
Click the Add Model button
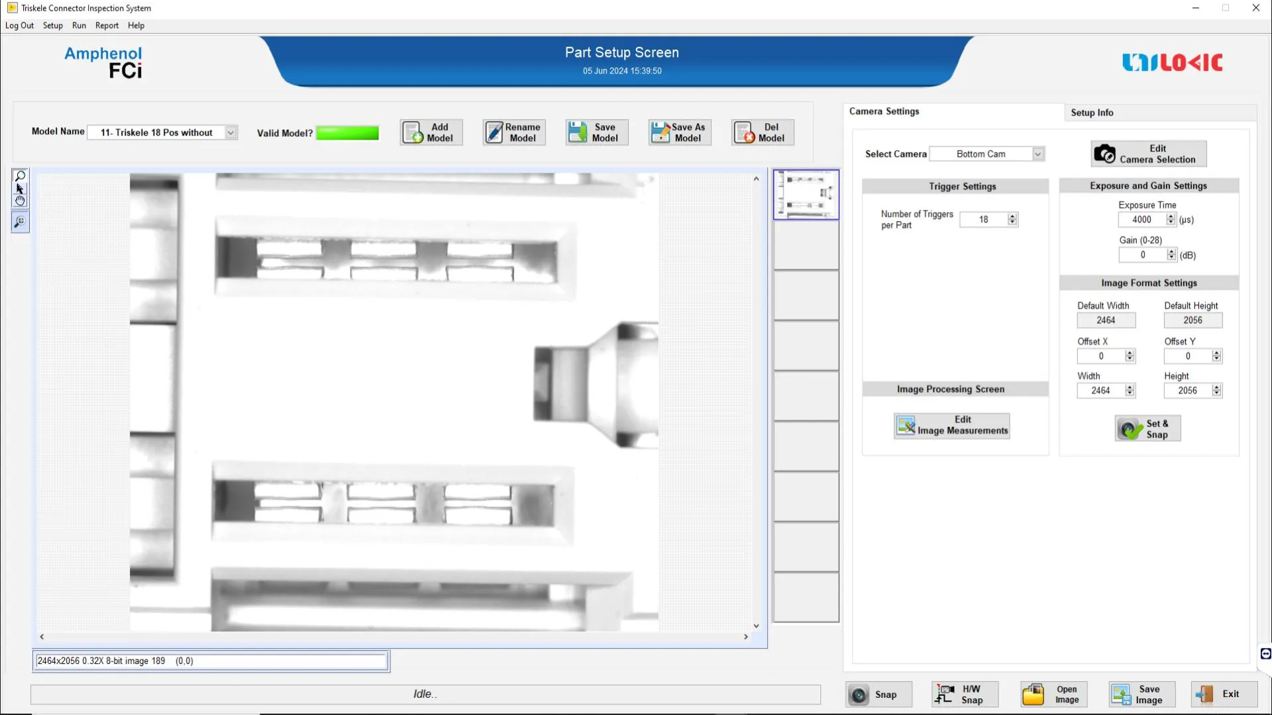coord(431,132)
